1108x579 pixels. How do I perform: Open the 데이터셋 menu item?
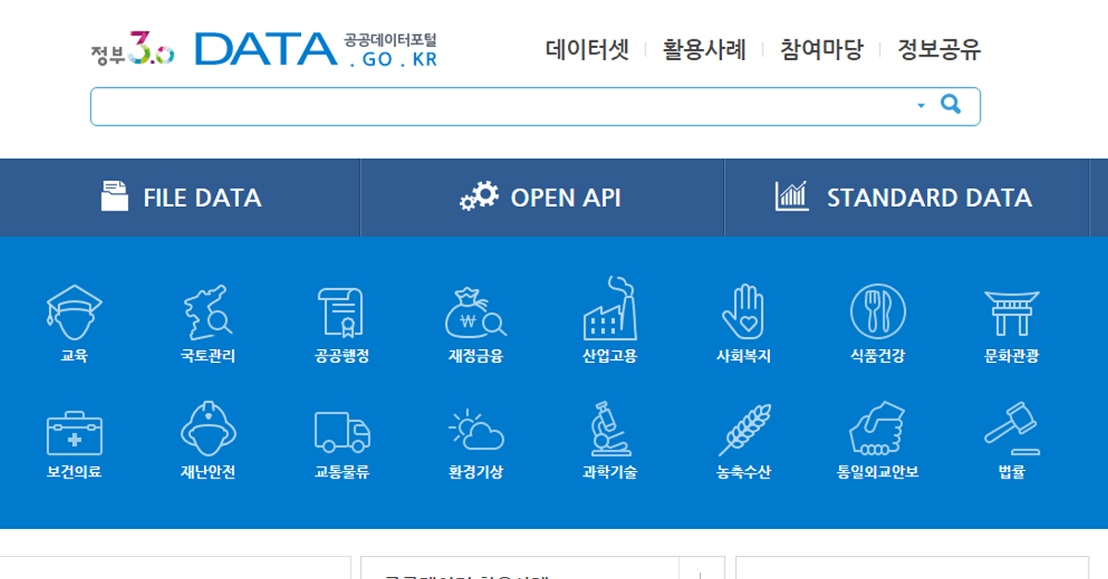click(x=584, y=51)
